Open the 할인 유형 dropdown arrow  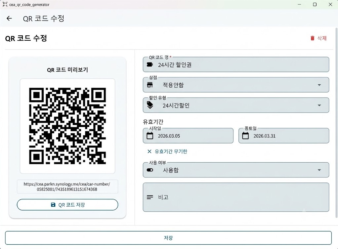(x=319, y=105)
